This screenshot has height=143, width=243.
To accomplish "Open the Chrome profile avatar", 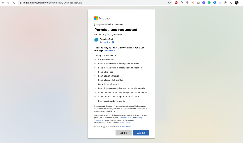I will tap(236, 3).
